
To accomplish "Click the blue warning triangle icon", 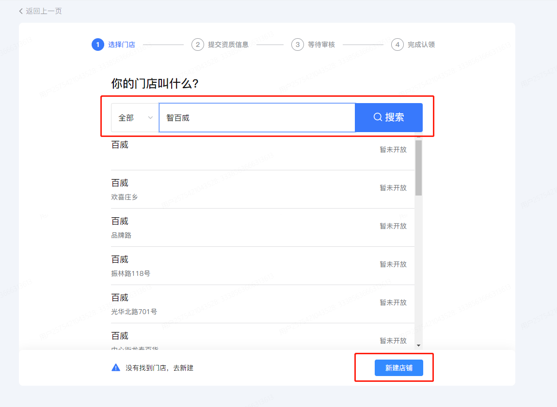I will click(116, 368).
